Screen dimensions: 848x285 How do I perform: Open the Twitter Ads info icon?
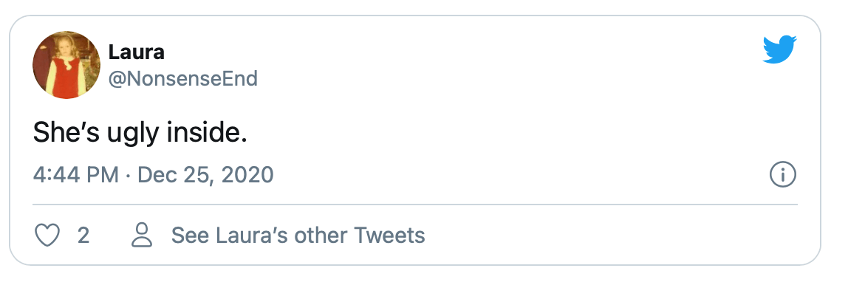pos(782,175)
